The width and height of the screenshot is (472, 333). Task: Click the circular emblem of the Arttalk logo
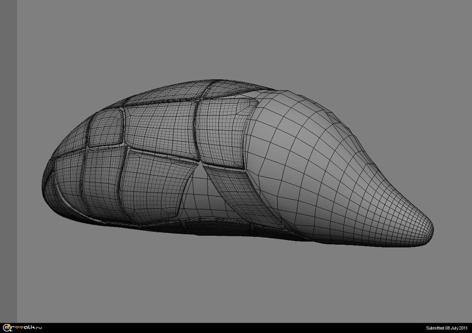click(x=7, y=328)
